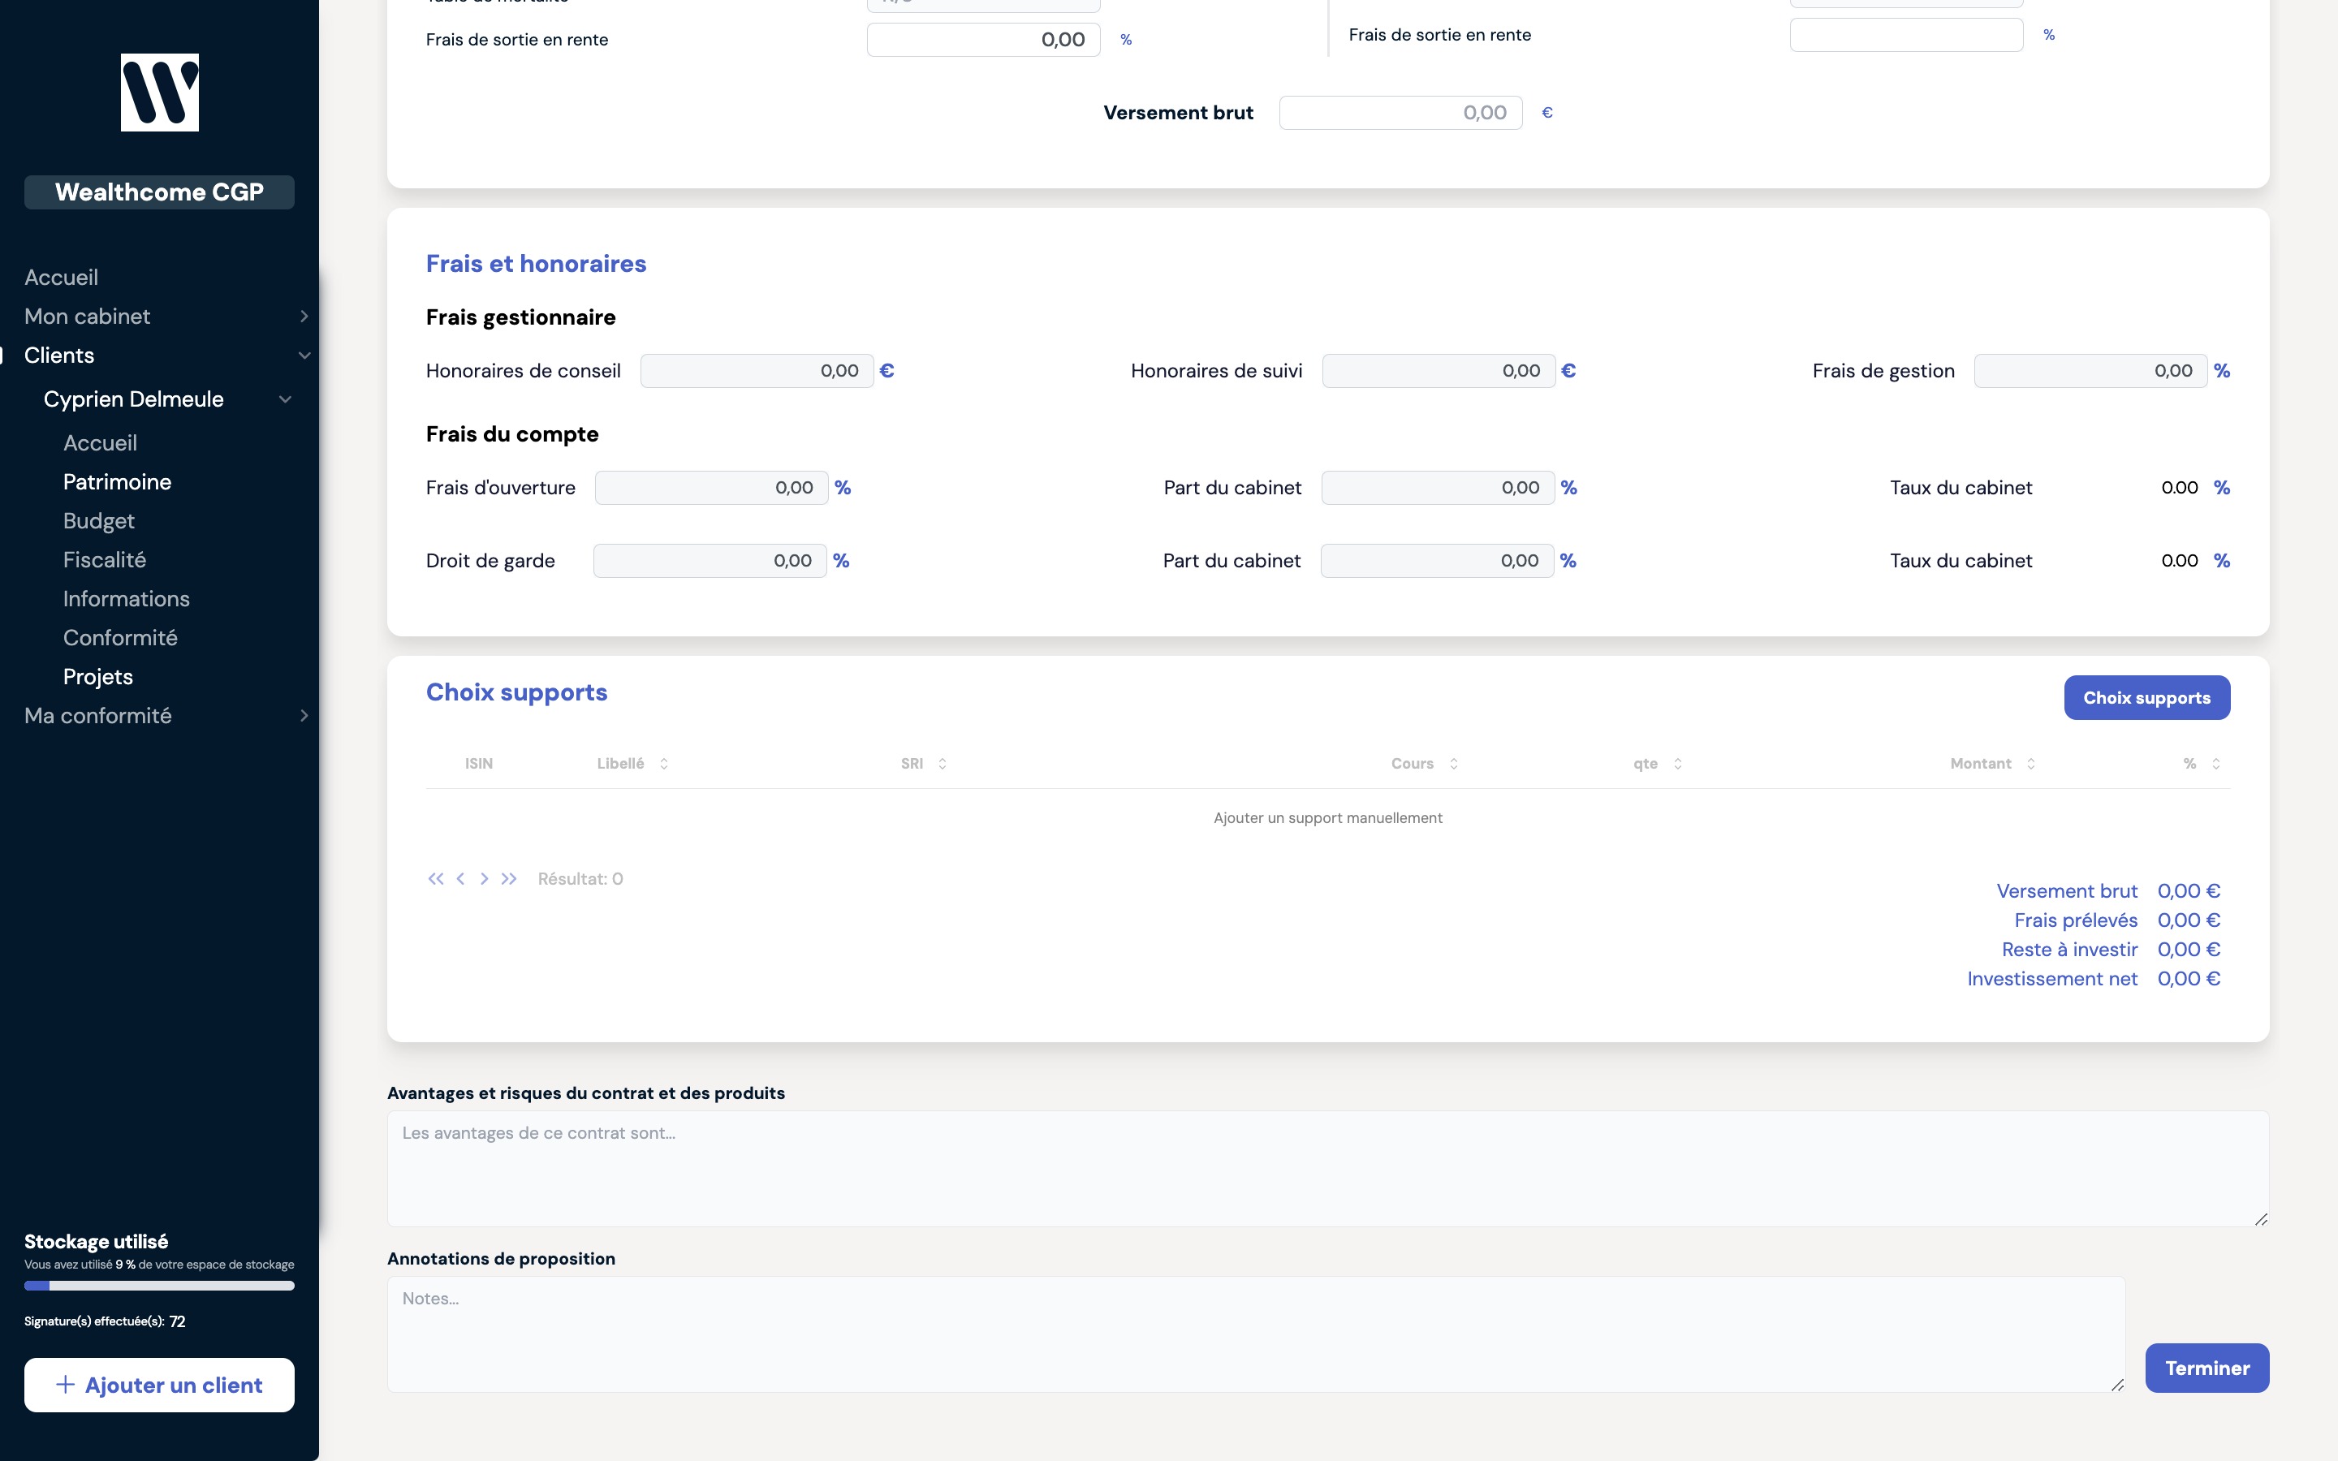Click the Frais et honoraires heading
Image resolution: width=2338 pixels, height=1461 pixels.
coord(536,263)
